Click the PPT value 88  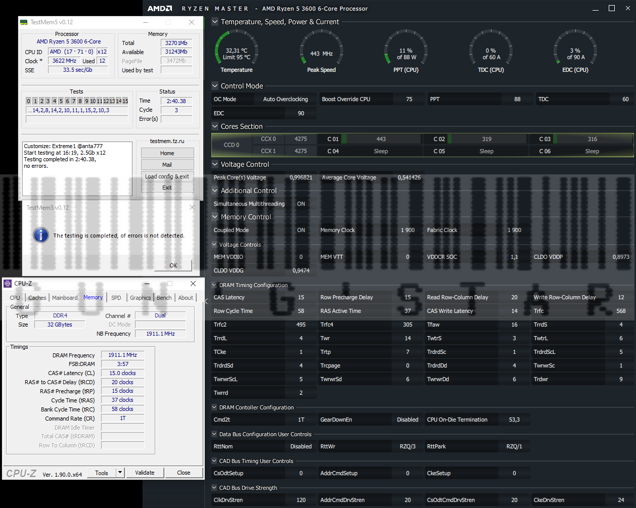coord(517,99)
